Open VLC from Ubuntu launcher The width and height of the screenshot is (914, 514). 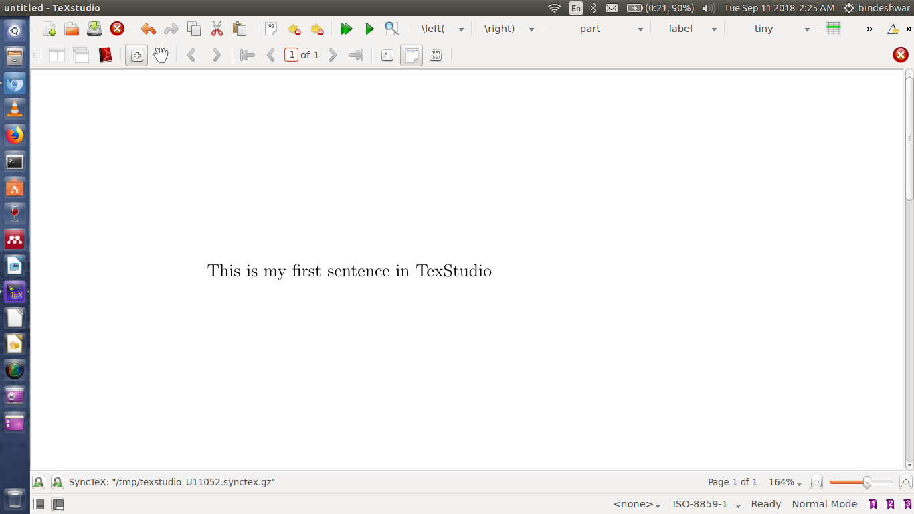[15, 109]
